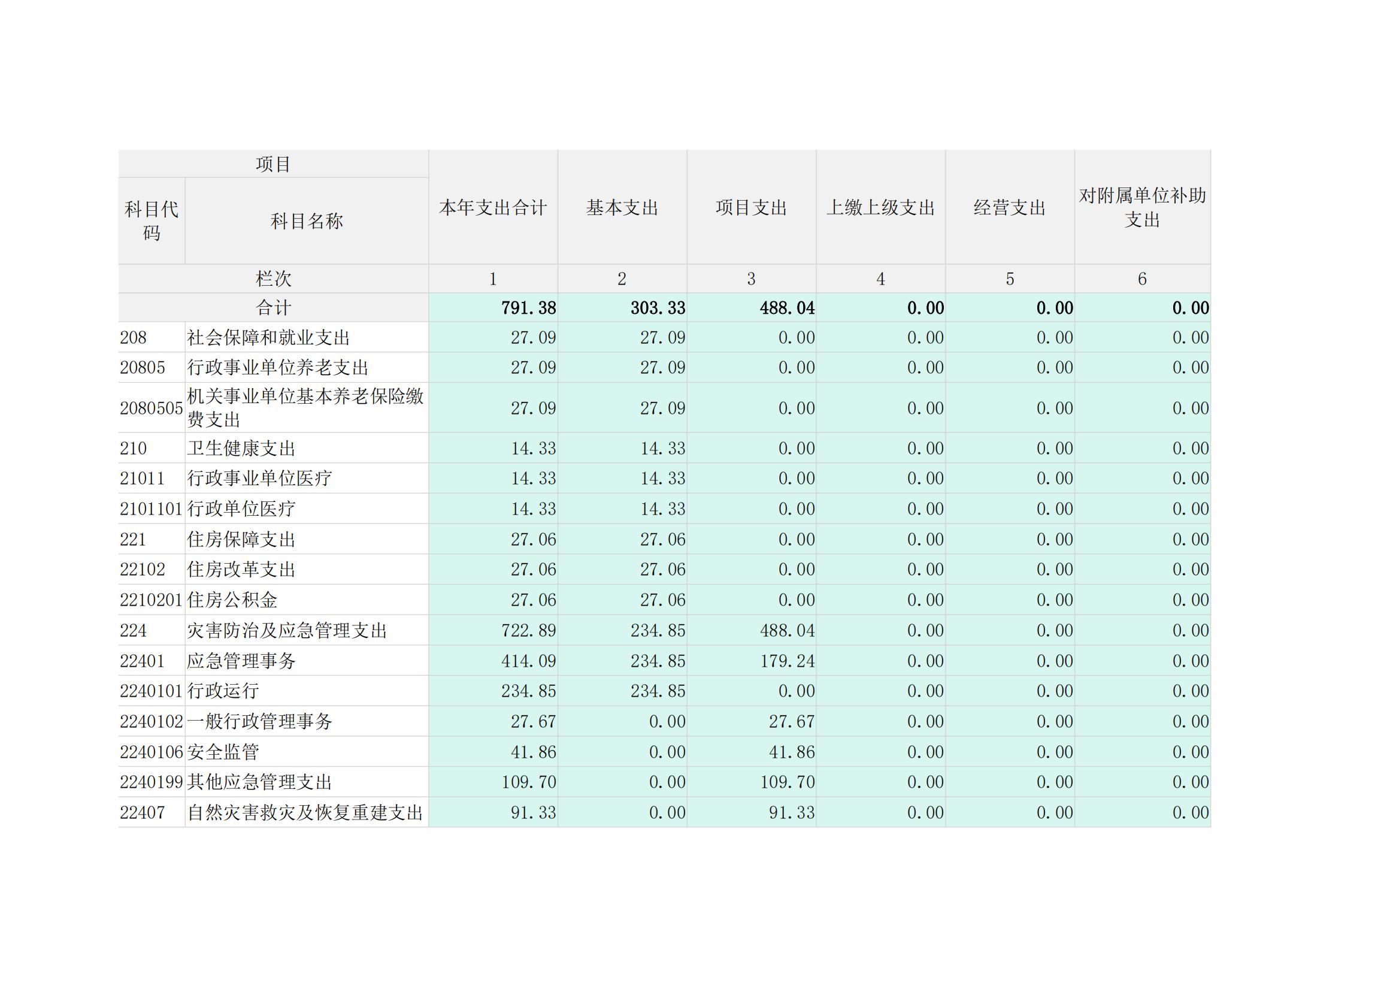Select the cell 机关事业单位基本养老保险缴费支出

305,407
